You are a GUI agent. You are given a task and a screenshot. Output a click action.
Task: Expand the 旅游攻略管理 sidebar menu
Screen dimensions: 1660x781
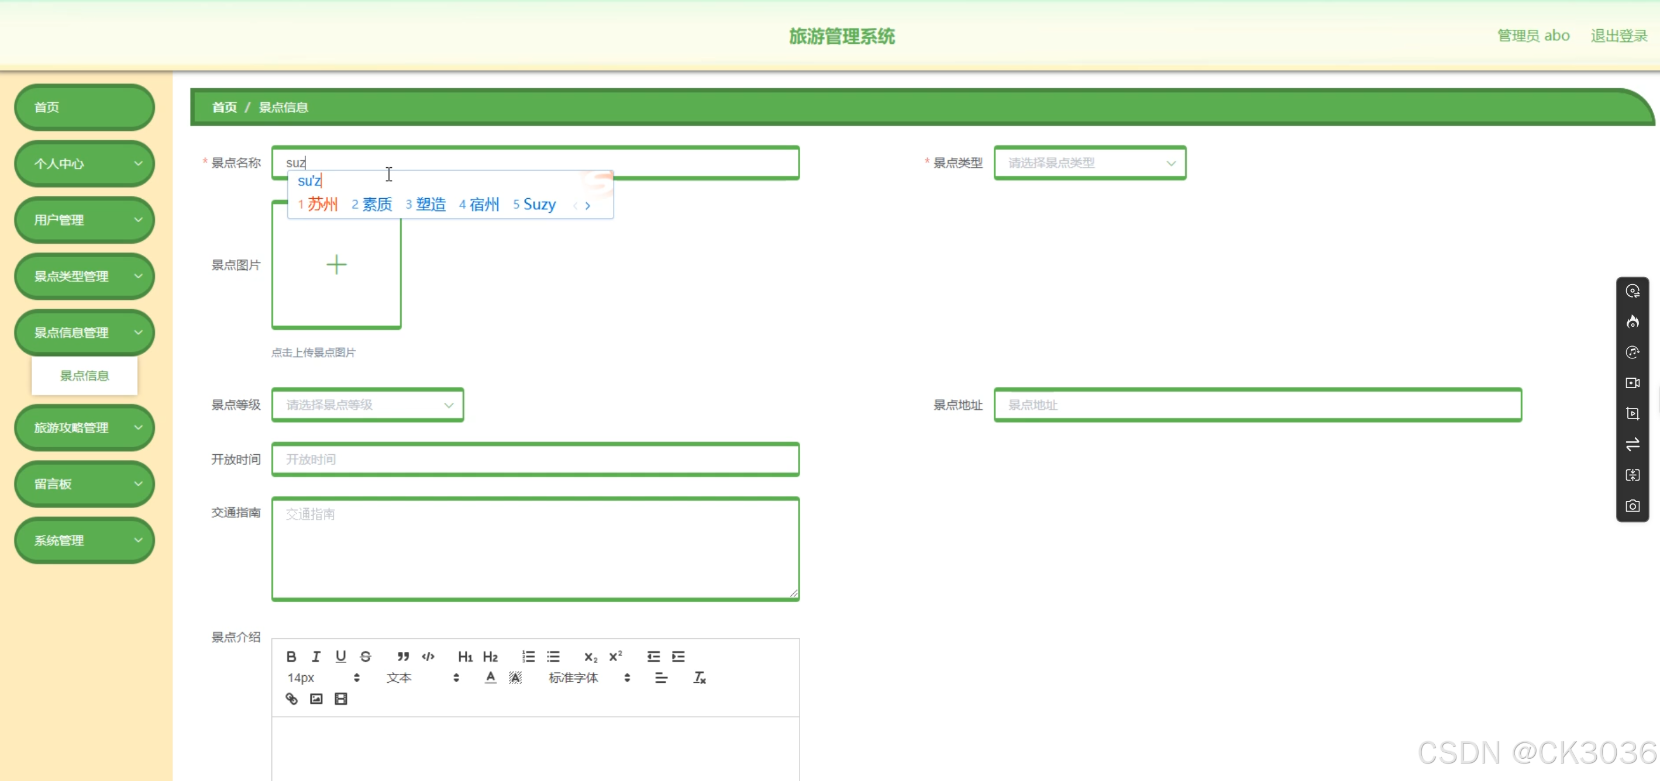(84, 427)
